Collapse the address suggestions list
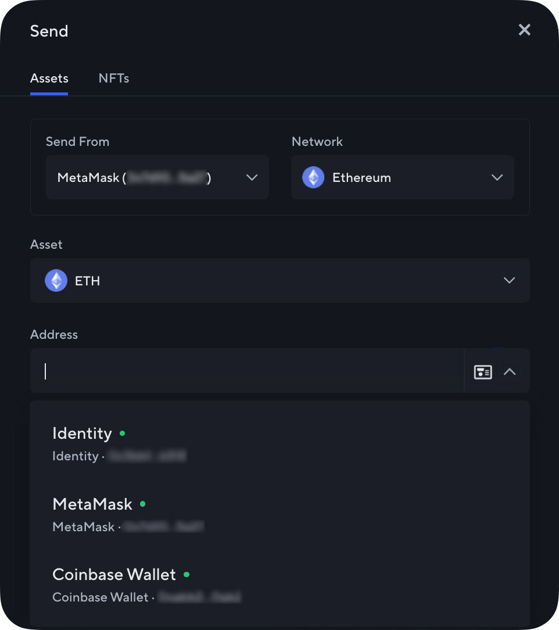 coord(510,371)
